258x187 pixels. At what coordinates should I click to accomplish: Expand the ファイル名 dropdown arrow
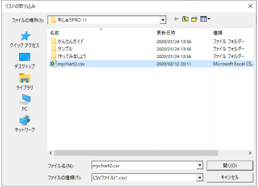click(x=199, y=166)
